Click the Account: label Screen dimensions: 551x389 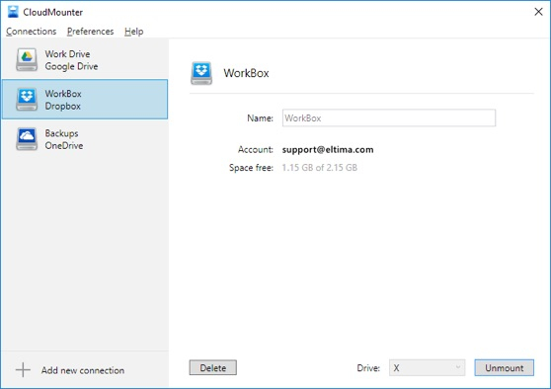tap(256, 150)
